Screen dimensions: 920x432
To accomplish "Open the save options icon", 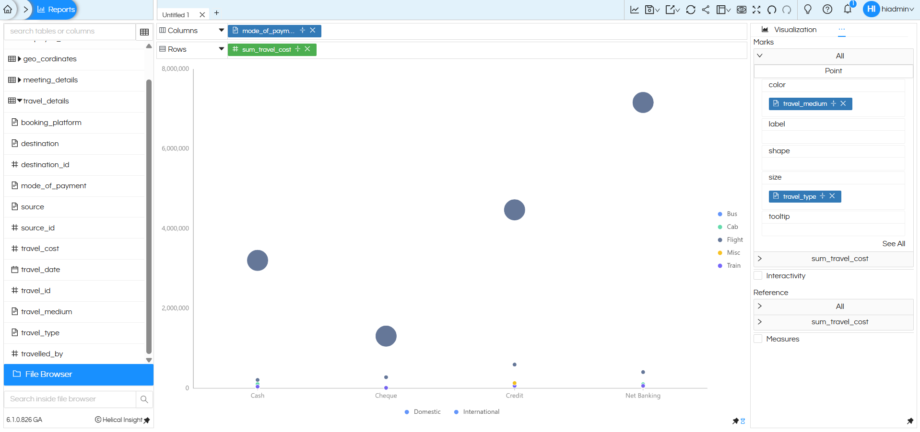I will coord(652,10).
